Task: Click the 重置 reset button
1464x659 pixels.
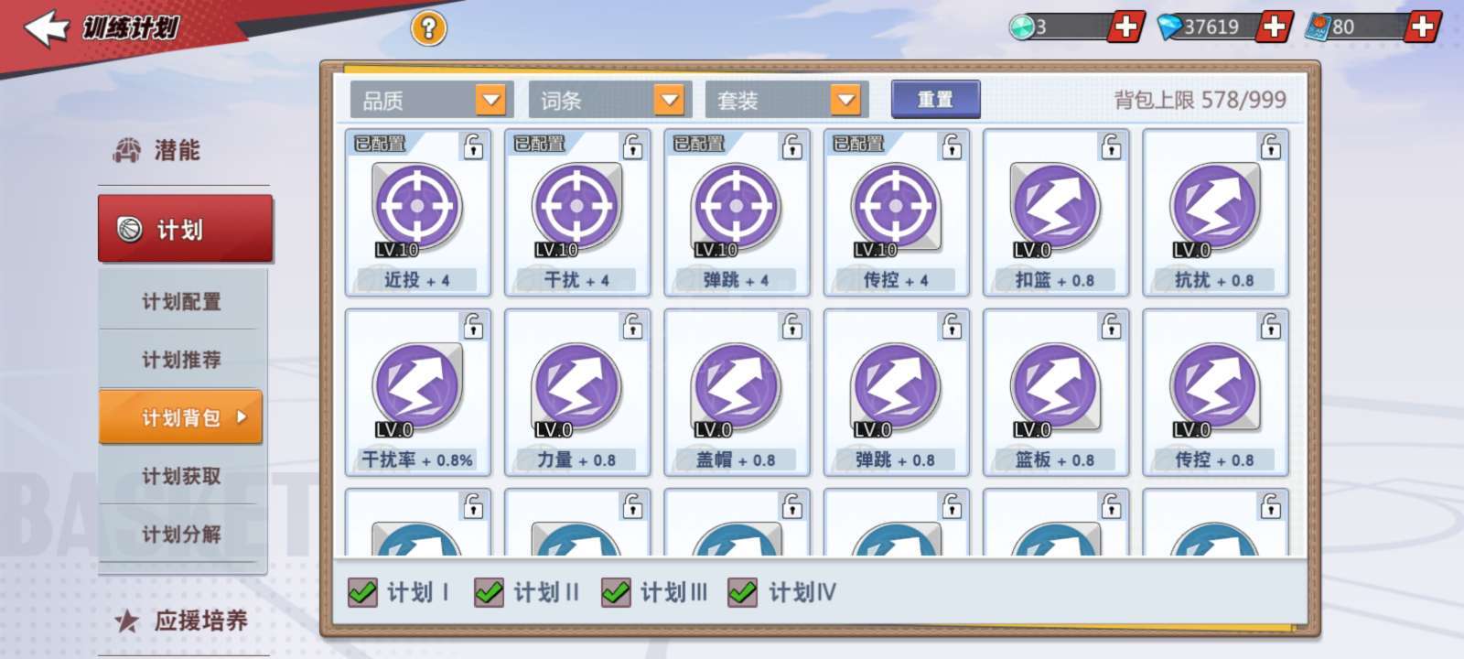Action: click(935, 100)
